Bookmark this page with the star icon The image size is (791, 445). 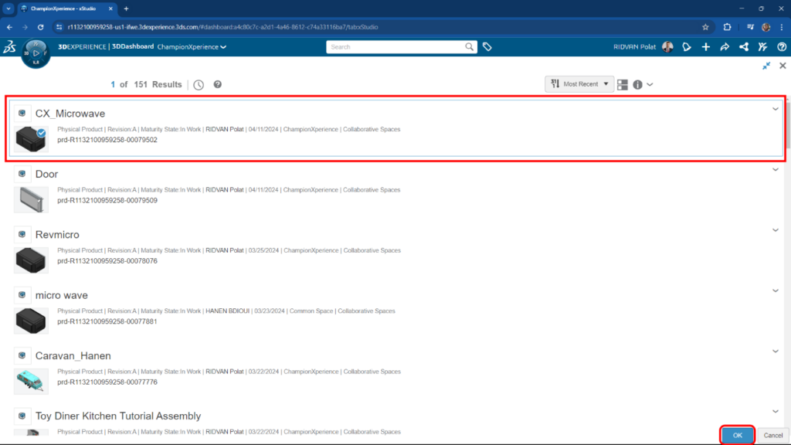(705, 27)
